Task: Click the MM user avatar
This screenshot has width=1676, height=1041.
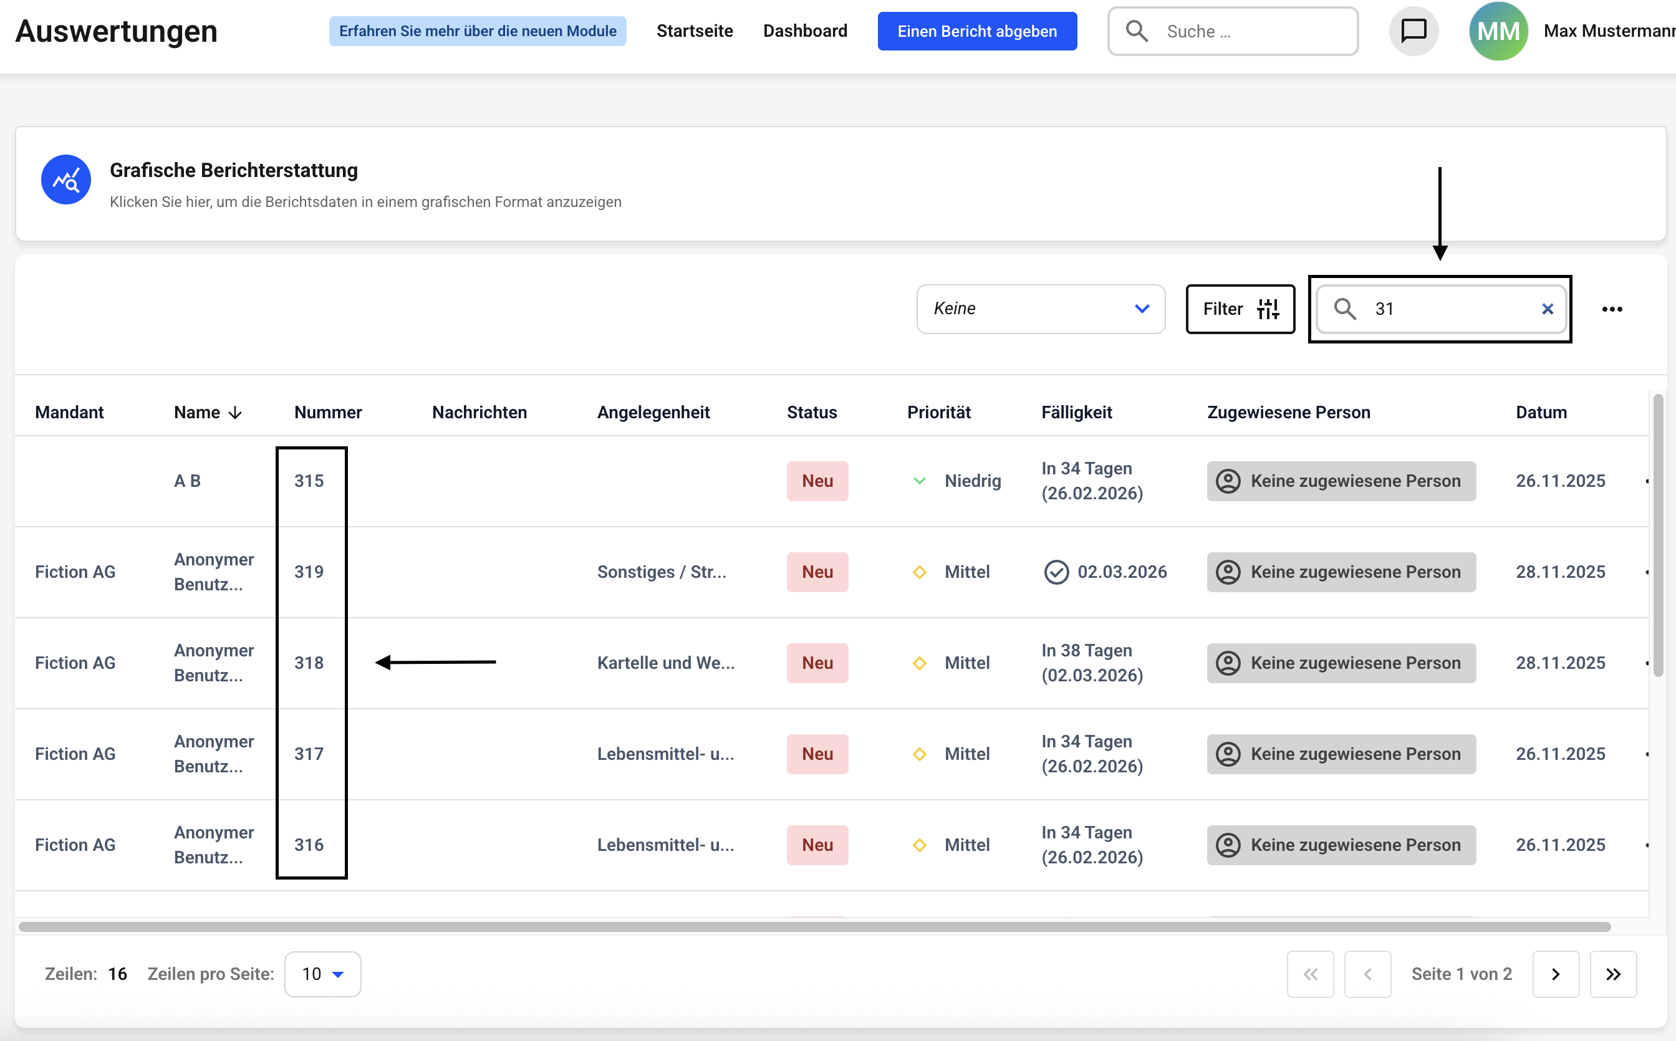Action: point(1498,31)
